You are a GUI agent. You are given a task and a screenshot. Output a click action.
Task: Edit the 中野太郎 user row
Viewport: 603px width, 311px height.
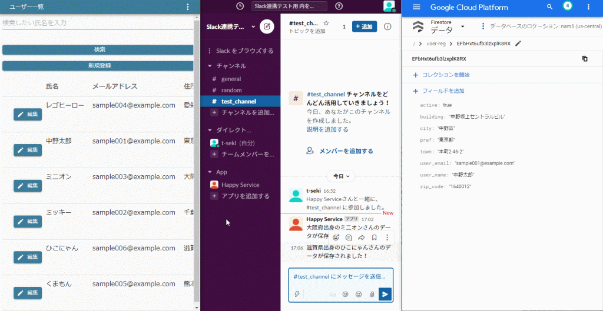pos(28,150)
